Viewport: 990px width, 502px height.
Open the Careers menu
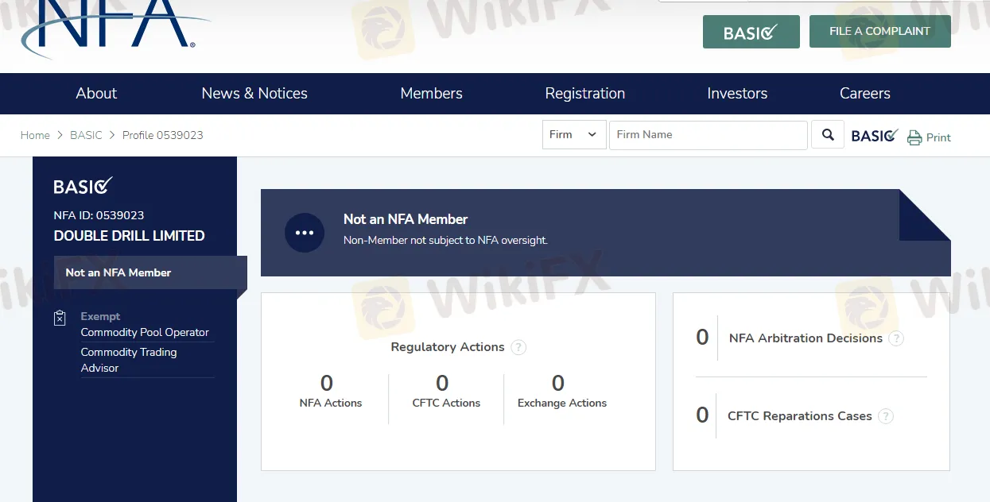pos(865,93)
